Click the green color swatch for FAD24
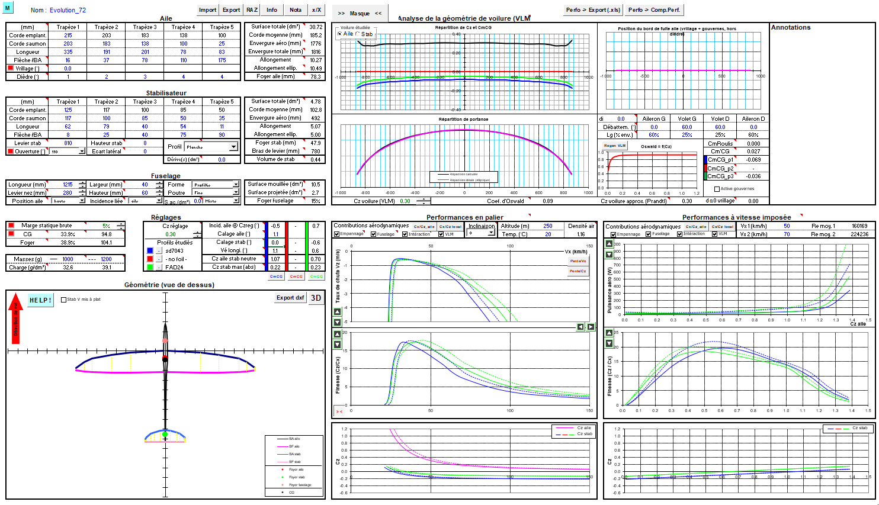 (150, 267)
